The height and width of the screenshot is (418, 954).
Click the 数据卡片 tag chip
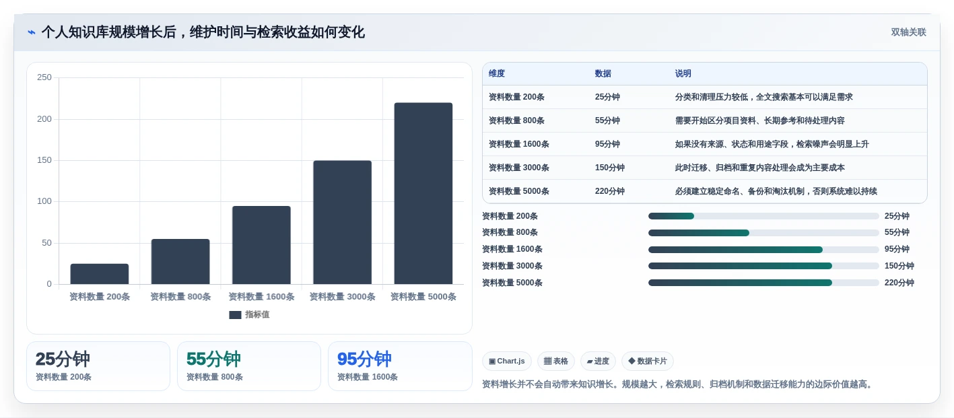pyautogui.click(x=648, y=361)
